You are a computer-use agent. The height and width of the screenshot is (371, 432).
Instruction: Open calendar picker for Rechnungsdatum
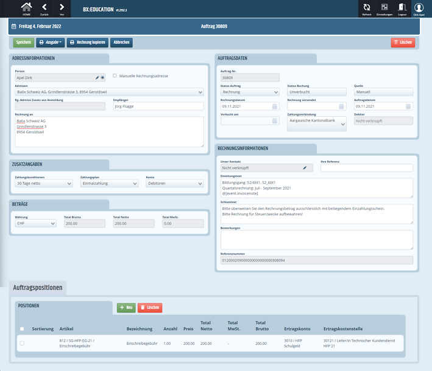click(275, 106)
